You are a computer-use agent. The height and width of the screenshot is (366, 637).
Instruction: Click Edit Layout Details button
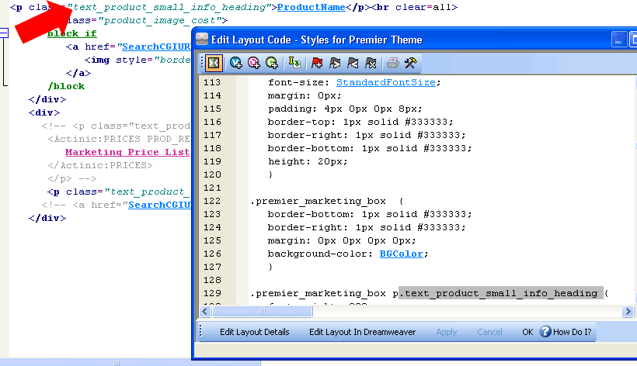click(254, 332)
